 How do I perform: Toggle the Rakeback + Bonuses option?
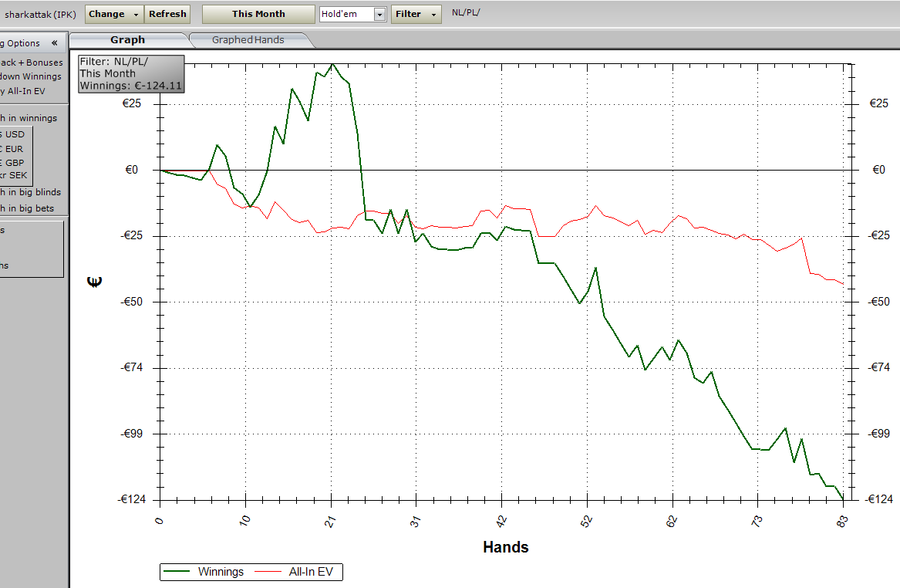(32, 63)
